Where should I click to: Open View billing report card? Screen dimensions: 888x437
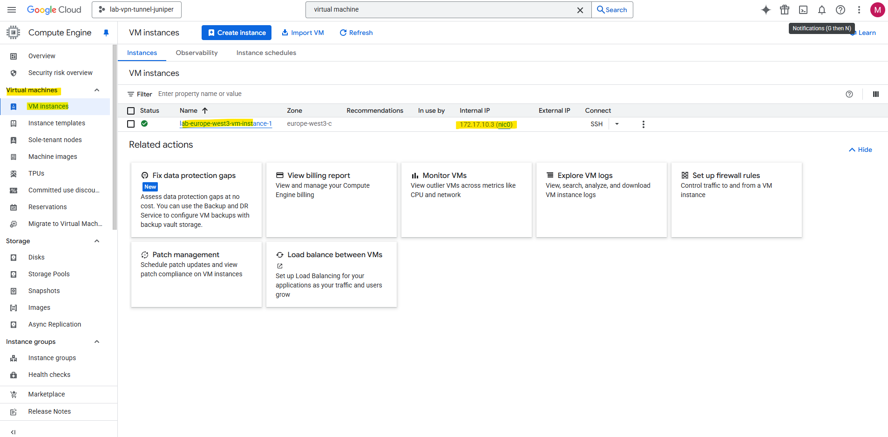point(332,200)
